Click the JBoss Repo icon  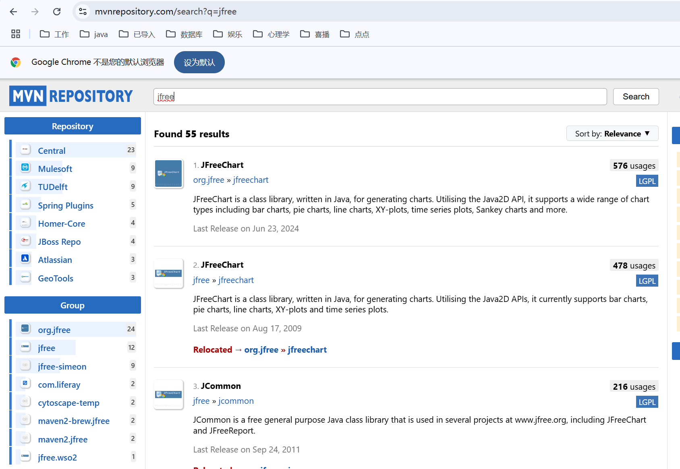pos(25,240)
